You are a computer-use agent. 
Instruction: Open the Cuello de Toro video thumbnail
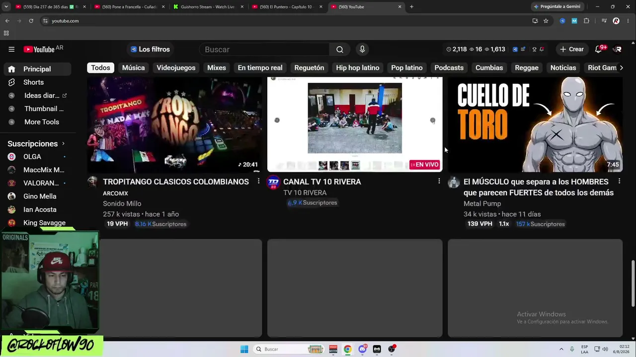(x=535, y=124)
